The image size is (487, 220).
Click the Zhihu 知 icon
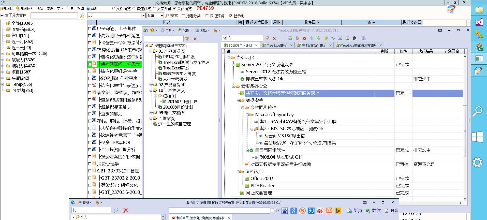click(x=311, y=211)
